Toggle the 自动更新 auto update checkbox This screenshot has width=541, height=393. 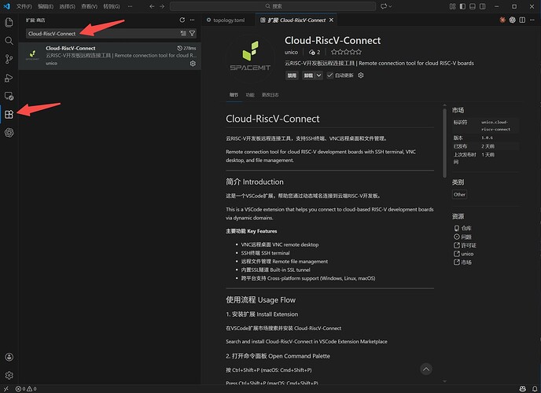330,75
